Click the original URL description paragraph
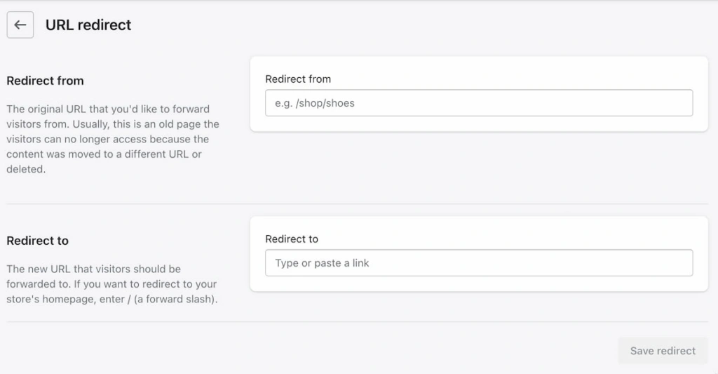 coord(112,139)
